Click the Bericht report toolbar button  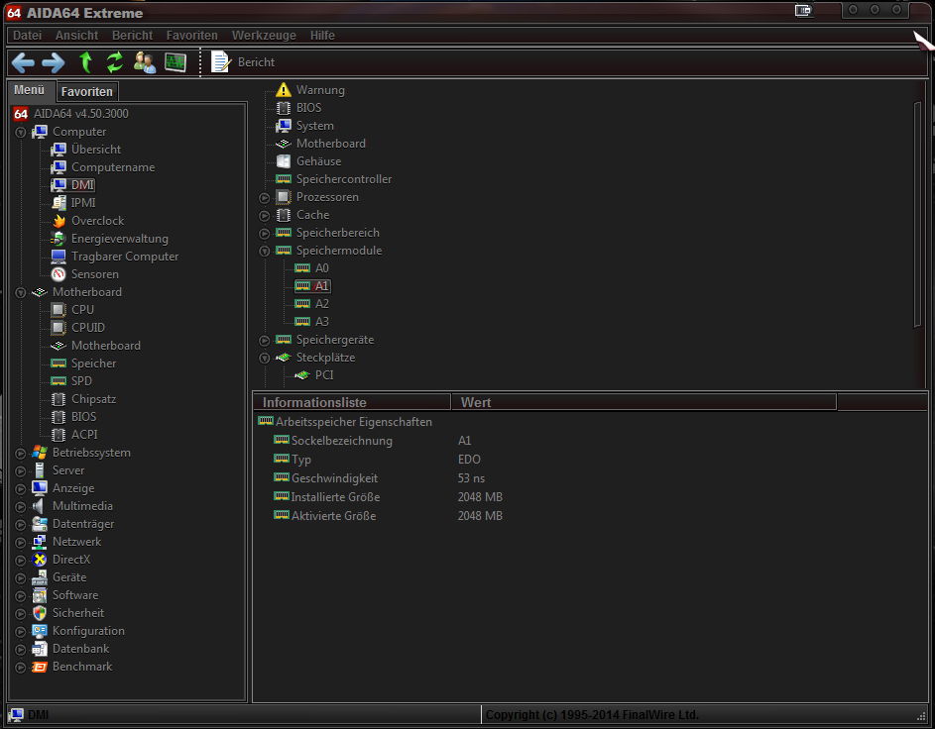point(243,62)
